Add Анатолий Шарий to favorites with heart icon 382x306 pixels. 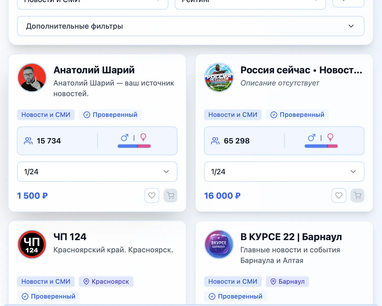(x=152, y=195)
